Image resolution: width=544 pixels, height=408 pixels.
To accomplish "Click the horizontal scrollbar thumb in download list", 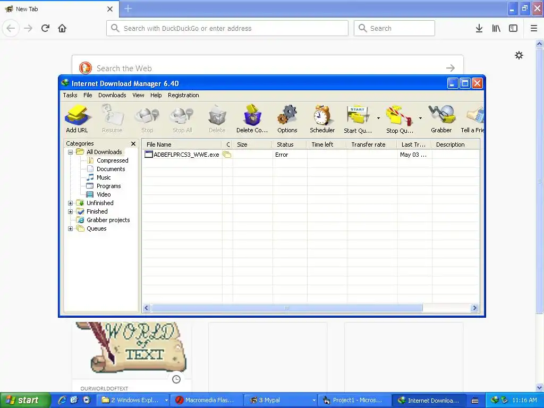I will click(x=287, y=308).
